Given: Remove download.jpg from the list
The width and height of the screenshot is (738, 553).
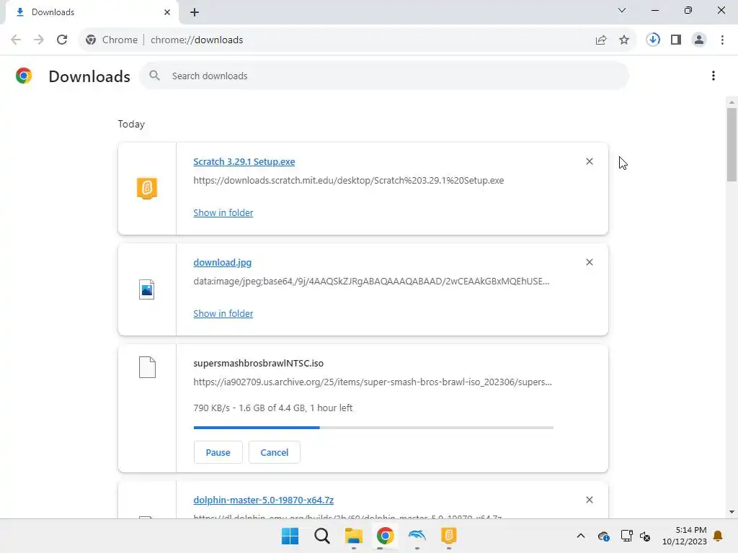Looking at the screenshot, I should tap(590, 262).
